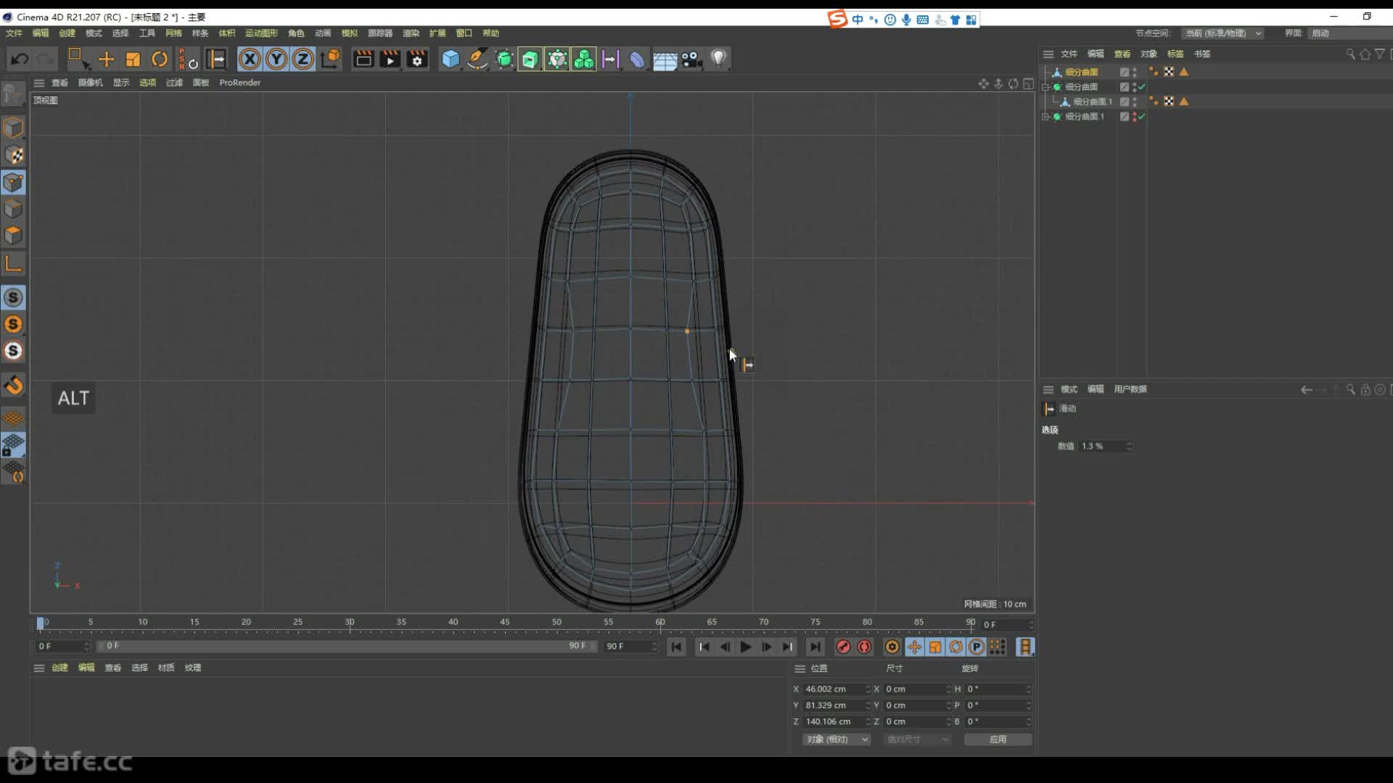Click the record keyframe red button
Screen dimensions: 1393x783
(843, 647)
